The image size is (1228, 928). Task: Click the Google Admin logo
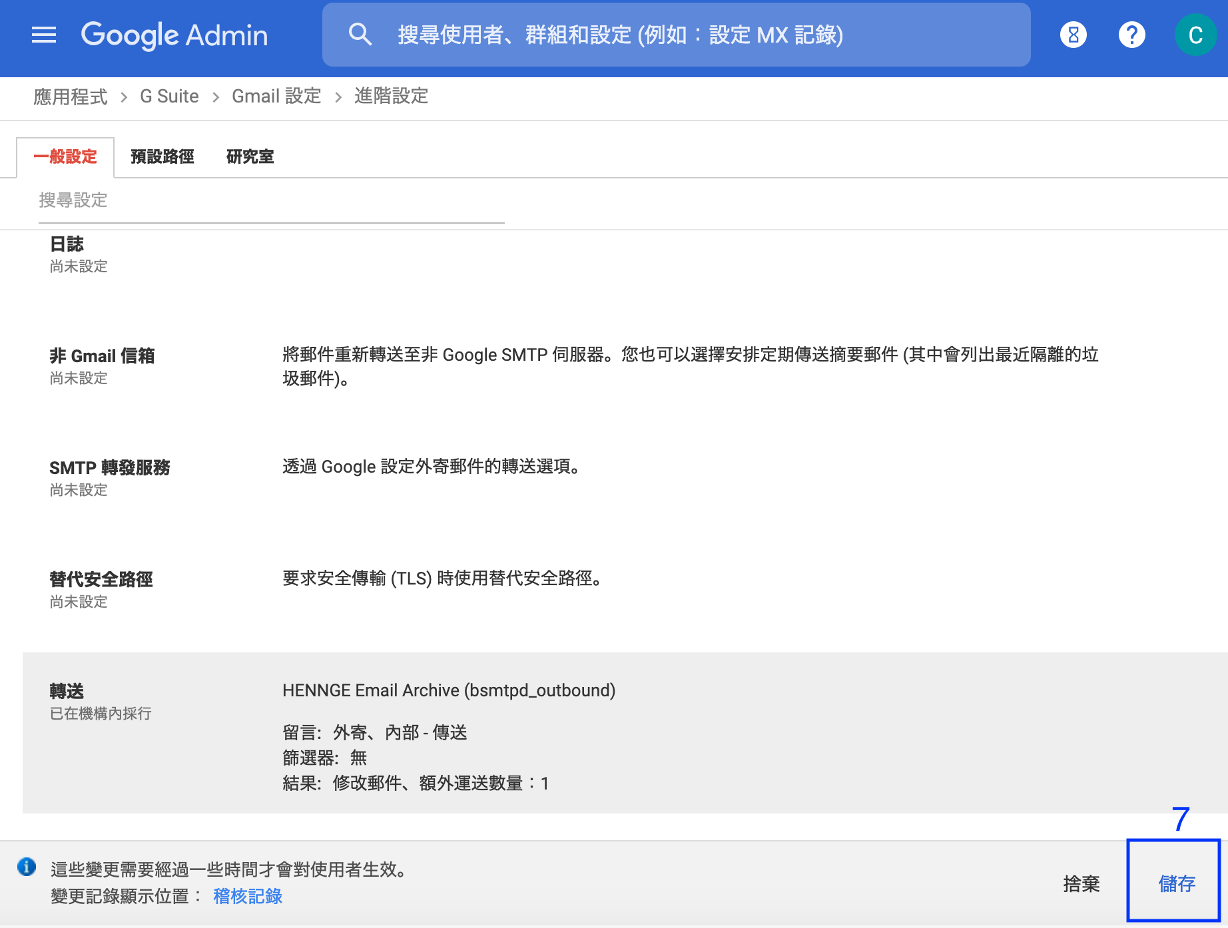(174, 35)
